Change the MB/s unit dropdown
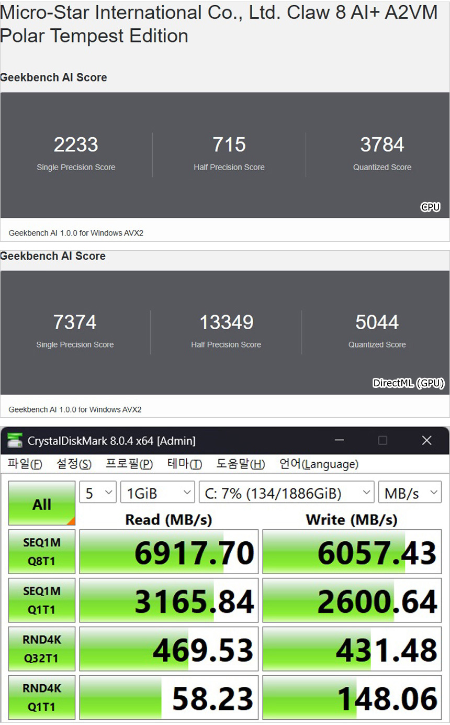Image resolution: width=450 pixels, height=725 pixels. [x=410, y=493]
